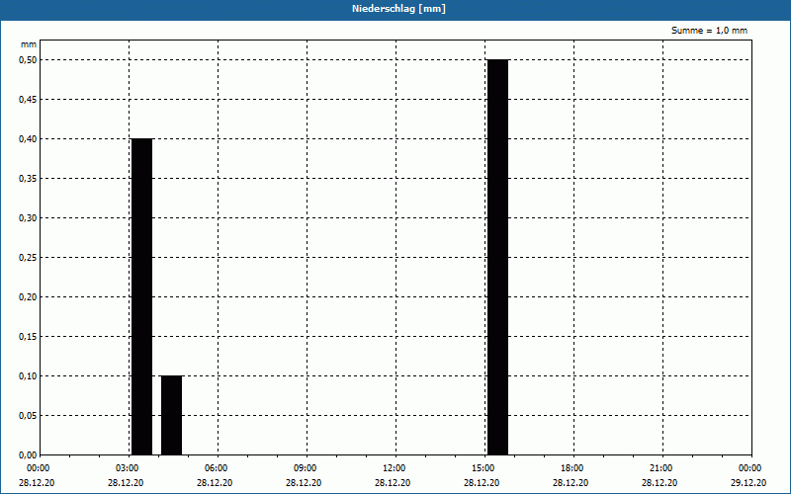The height and width of the screenshot is (494, 791).
Task: Click the 18:00 time label
Action: pos(571,468)
